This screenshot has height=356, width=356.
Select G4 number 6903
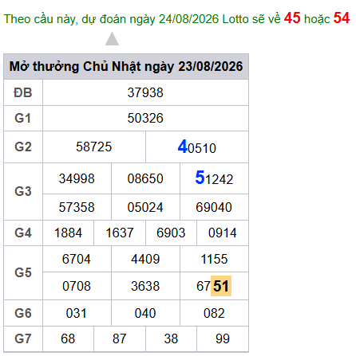[171, 233]
